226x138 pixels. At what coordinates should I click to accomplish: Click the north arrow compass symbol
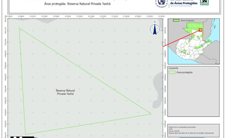(x=155, y=29)
